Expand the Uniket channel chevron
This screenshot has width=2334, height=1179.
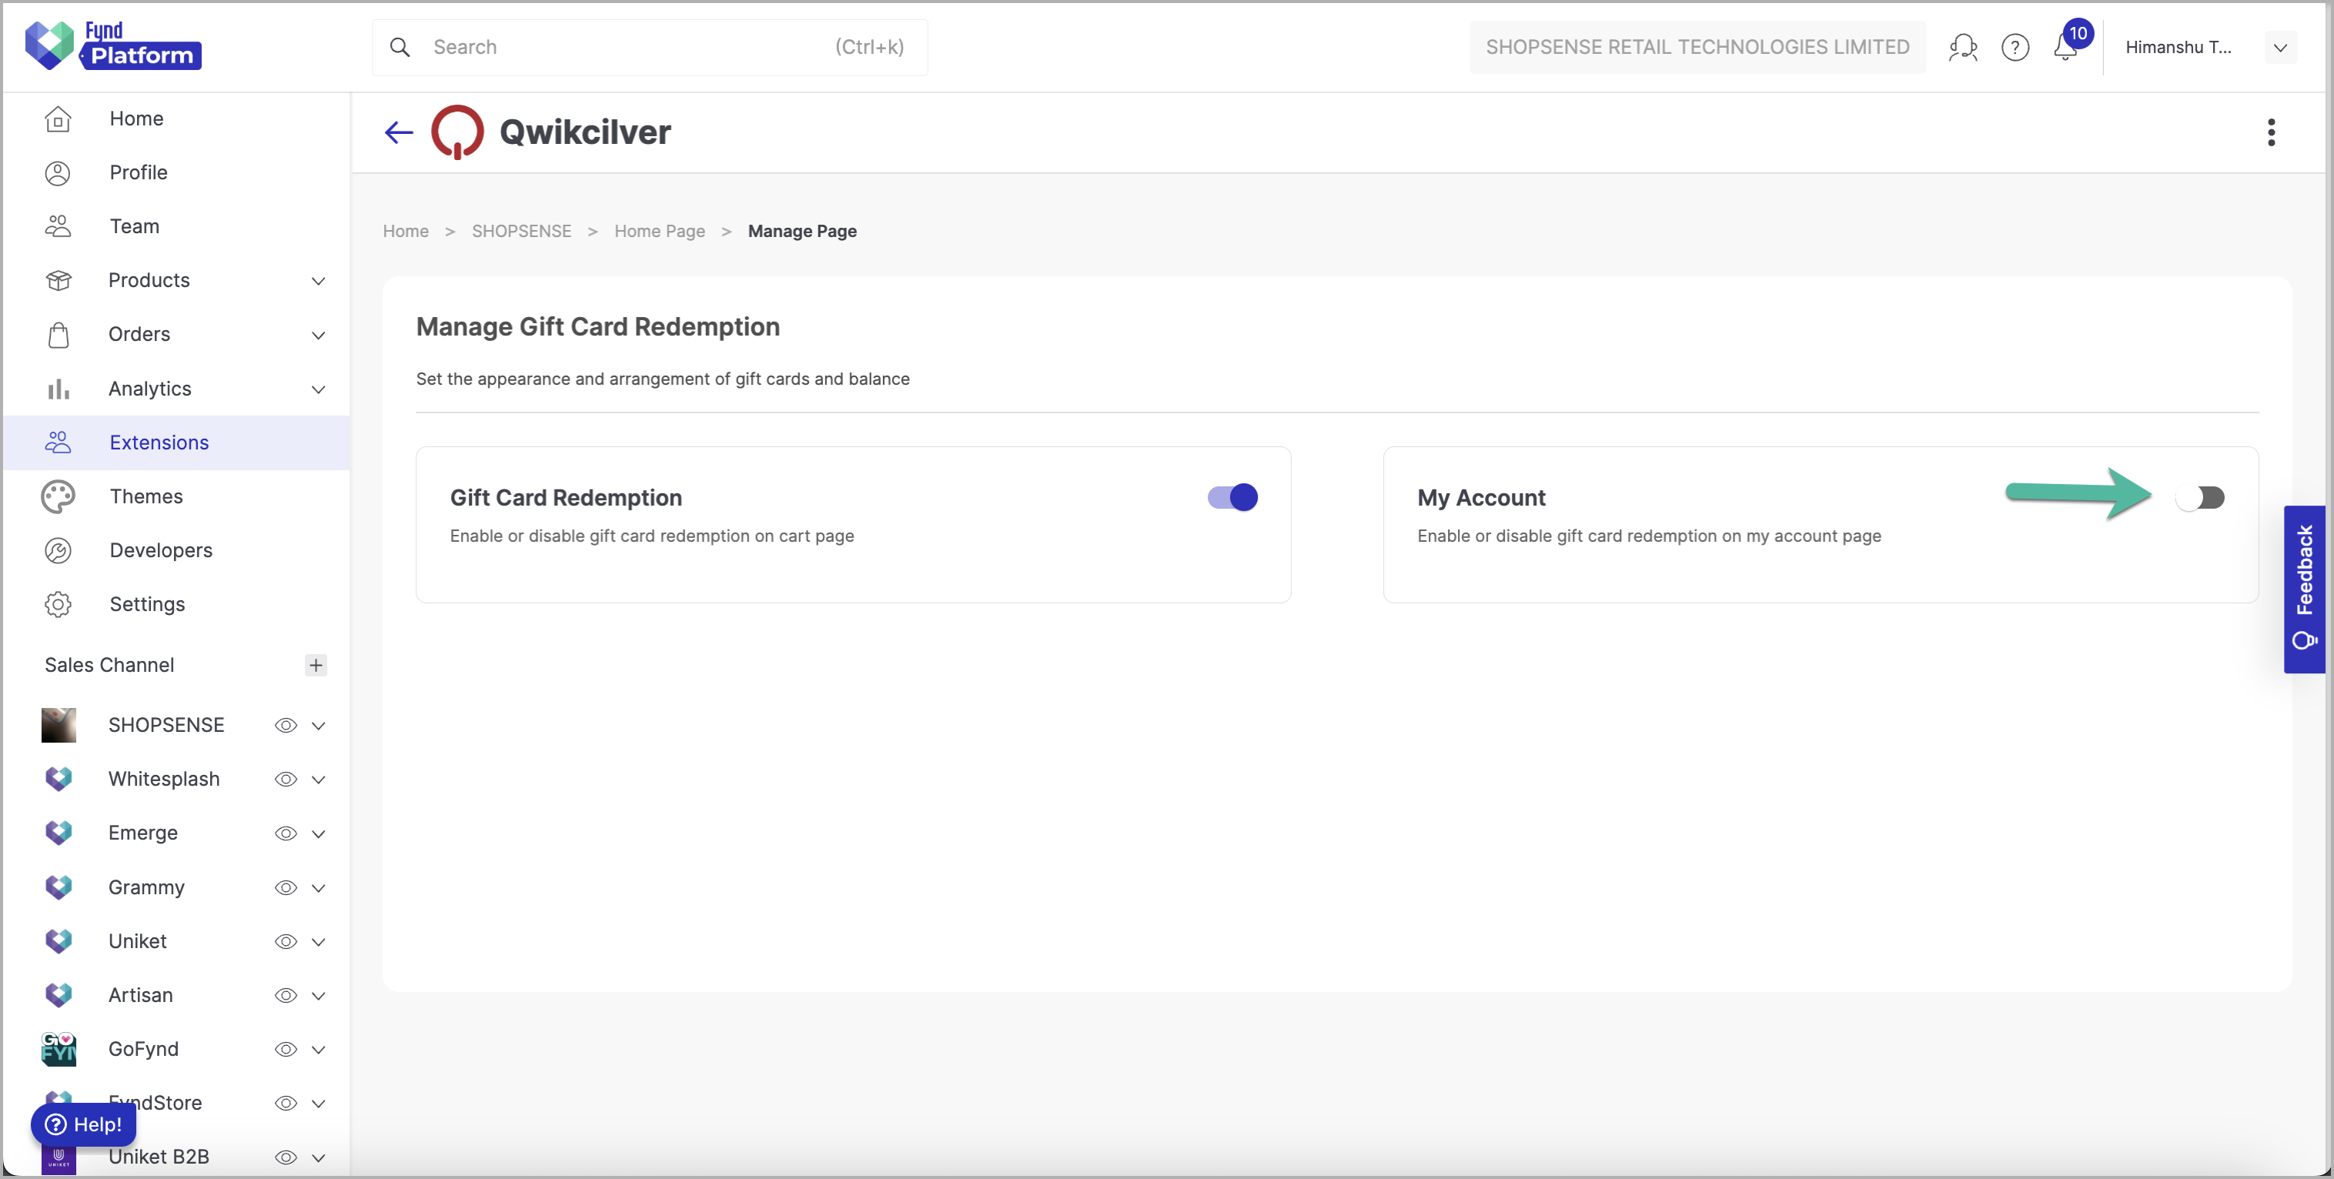pyautogui.click(x=318, y=942)
